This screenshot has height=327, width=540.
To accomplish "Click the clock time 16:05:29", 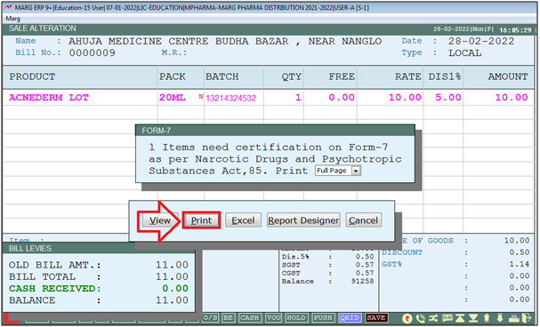I will 516,30.
